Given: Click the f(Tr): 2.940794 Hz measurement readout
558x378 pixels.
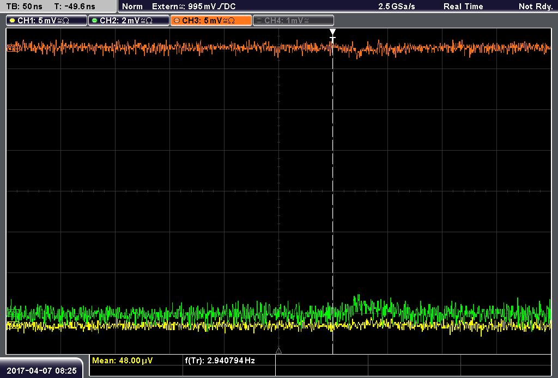Looking at the screenshot, I should point(220,361).
